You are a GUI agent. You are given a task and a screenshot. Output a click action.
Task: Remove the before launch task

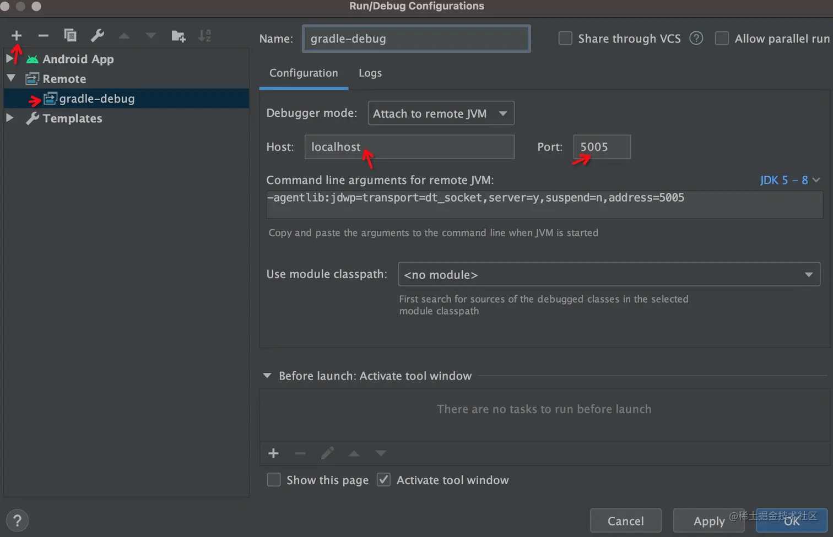tap(300, 453)
